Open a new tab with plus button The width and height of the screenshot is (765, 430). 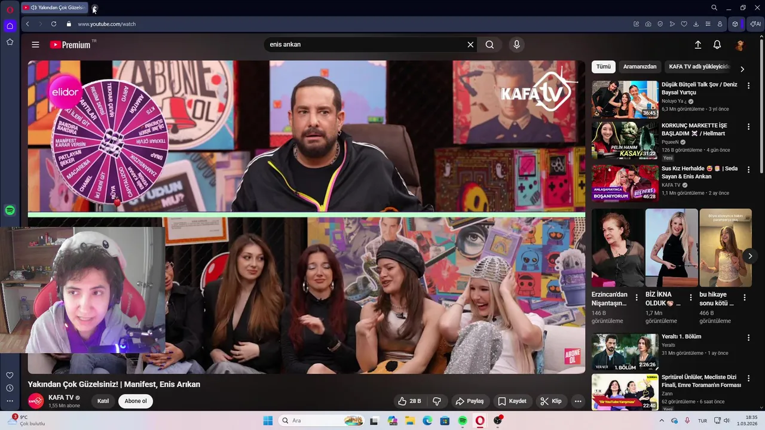(94, 8)
